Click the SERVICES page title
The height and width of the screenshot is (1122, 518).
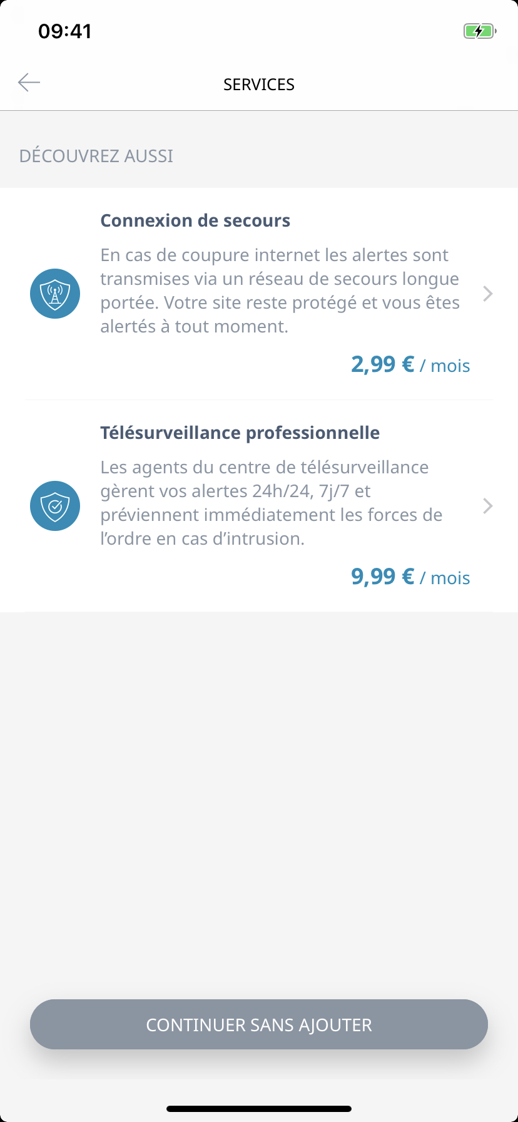click(x=259, y=85)
